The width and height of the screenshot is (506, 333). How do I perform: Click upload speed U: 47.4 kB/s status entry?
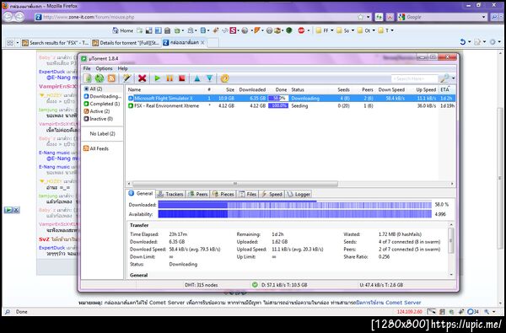[x=381, y=285]
